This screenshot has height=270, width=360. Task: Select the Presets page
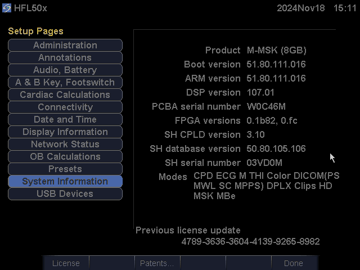coord(65,169)
